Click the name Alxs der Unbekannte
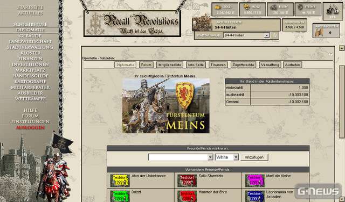 (149, 176)
